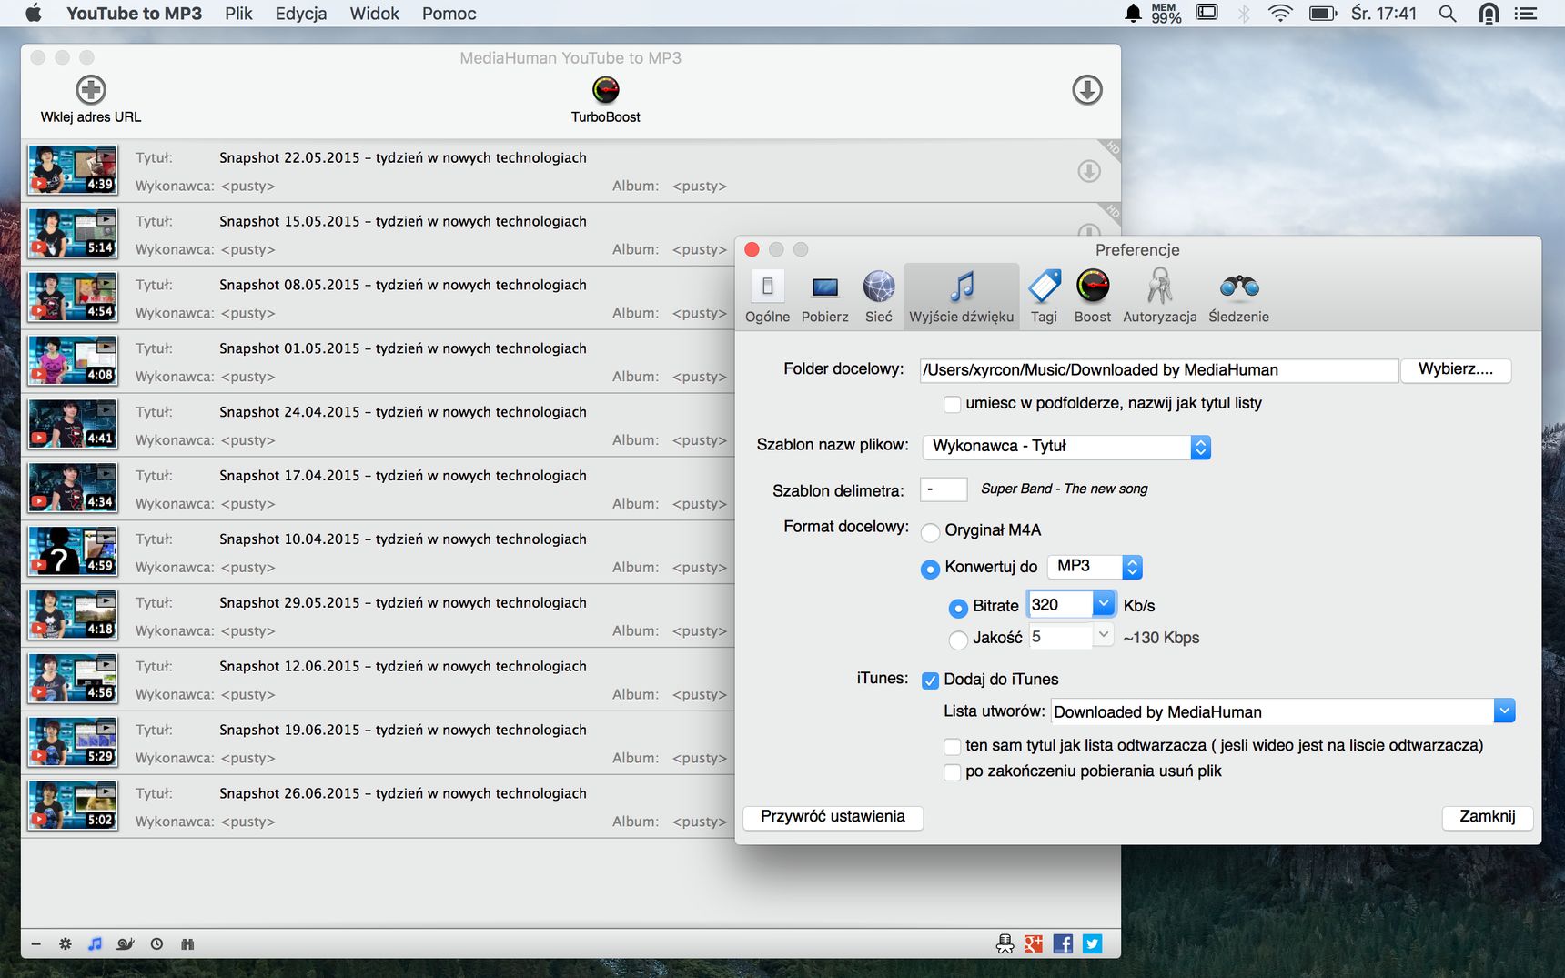Close the Preferencje window with red button
The image size is (1565, 978).
click(x=752, y=250)
